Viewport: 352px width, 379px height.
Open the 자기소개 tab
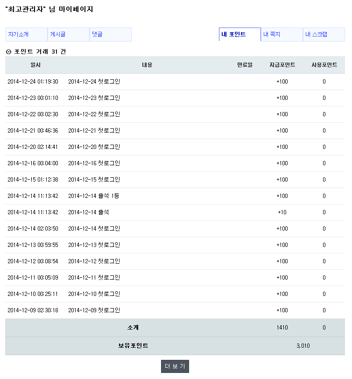pyautogui.click(x=19, y=35)
